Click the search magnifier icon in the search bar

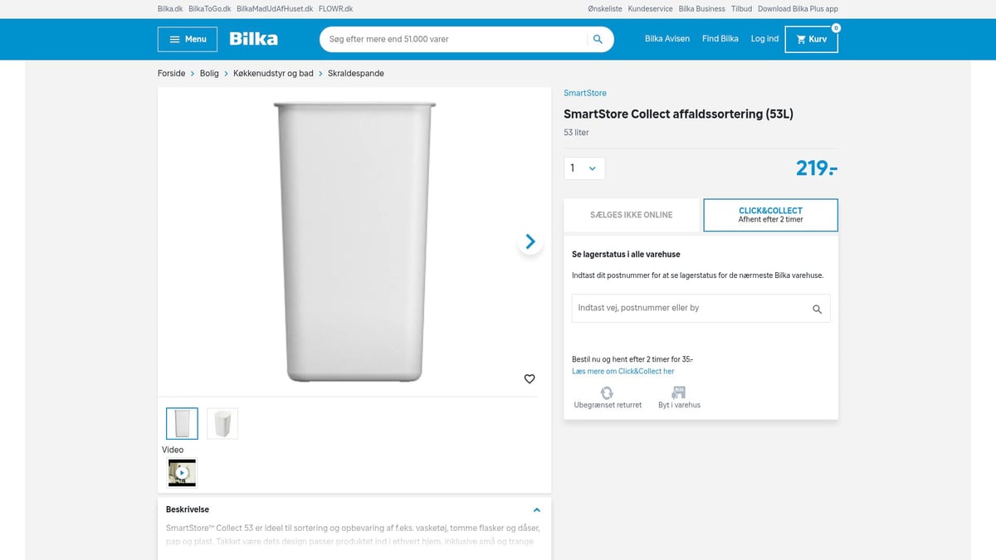coord(598,39)
